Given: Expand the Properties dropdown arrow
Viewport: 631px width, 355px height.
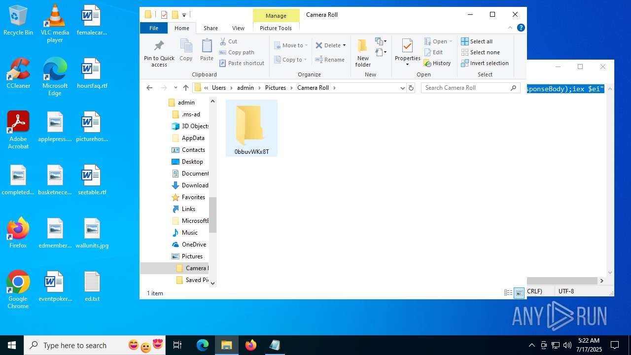Looking at the screenshot, I should coord(407,65).
